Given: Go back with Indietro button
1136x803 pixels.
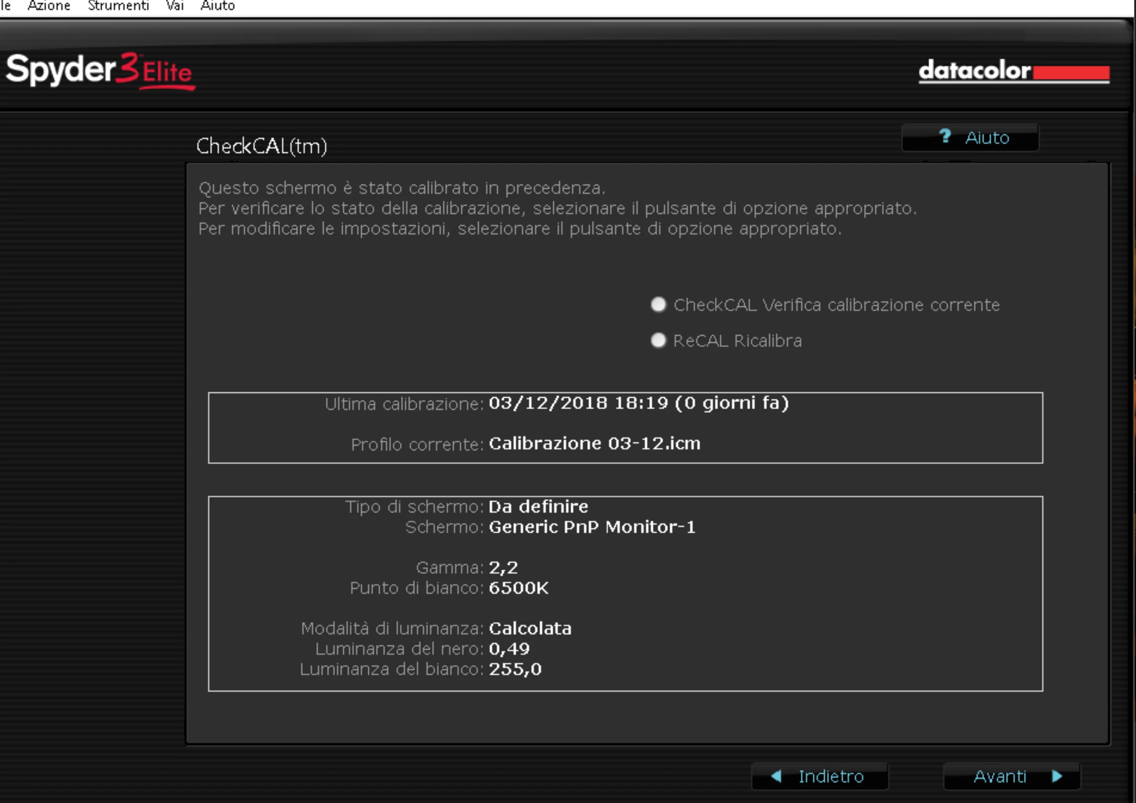Looking at the screenshot, I should pos(820,776).
